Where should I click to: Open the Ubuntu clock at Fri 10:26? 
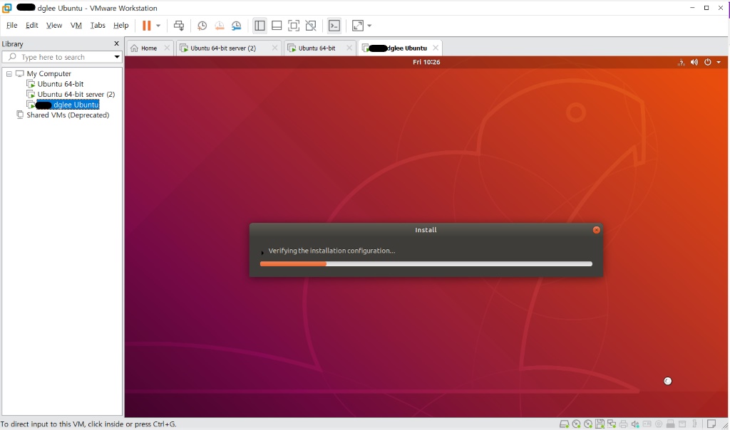tap(426, 62)
